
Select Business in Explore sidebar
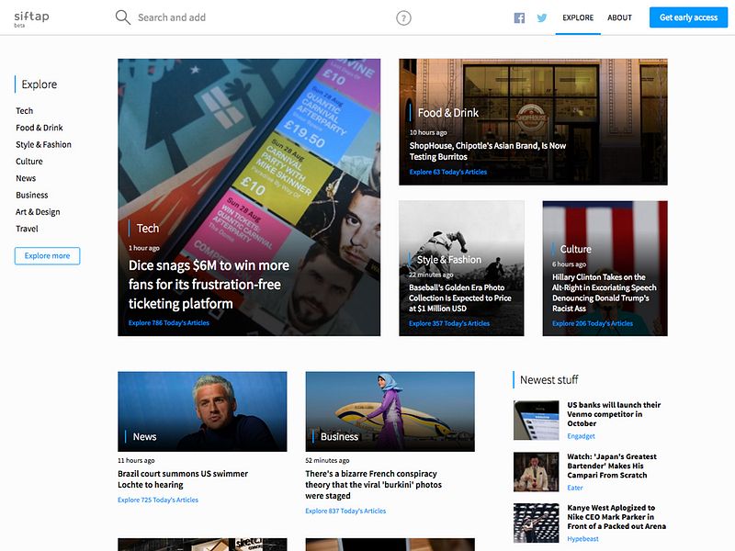point(32,195)
